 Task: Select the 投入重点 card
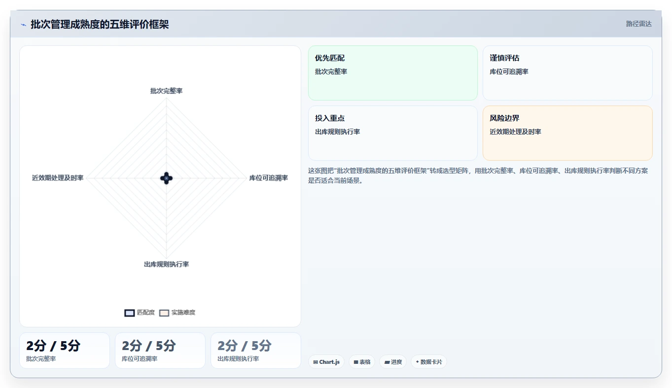393,133
